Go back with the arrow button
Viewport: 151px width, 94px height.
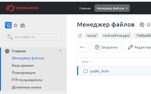coord(82,47)
